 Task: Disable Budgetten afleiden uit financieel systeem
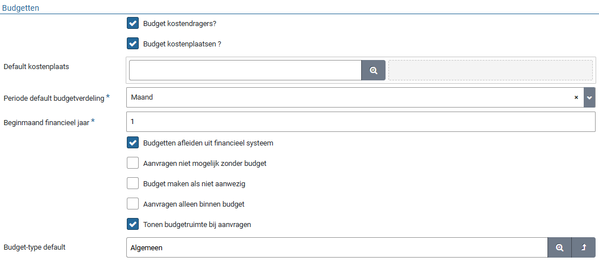(133, 143)
